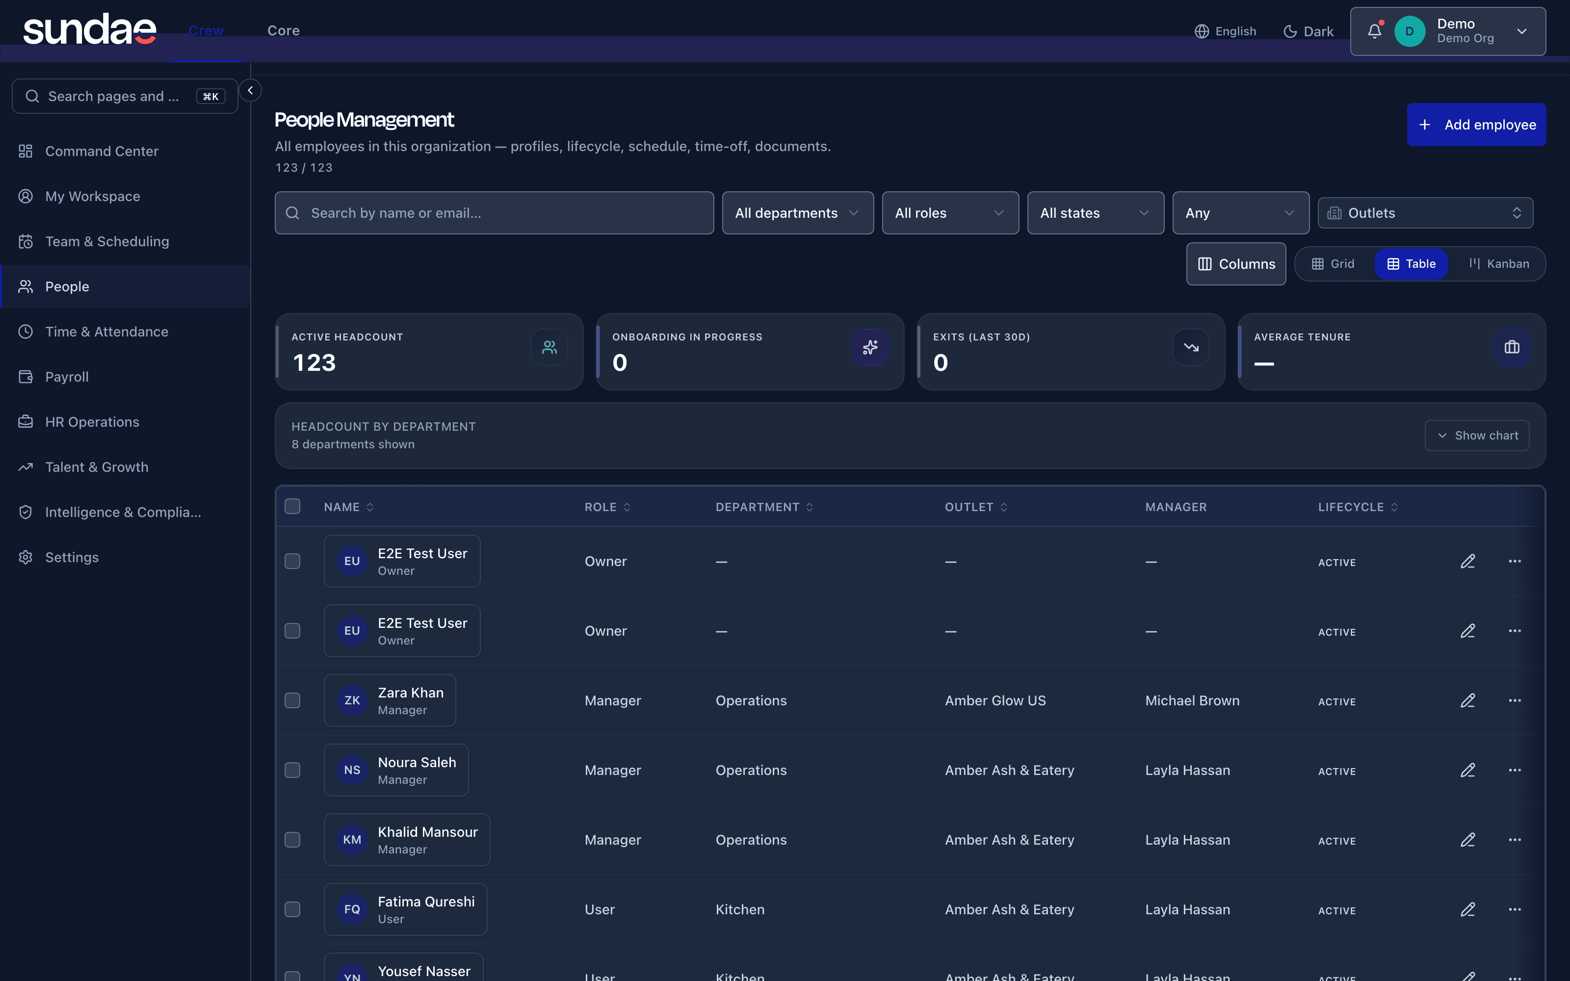The width and height of the screenshot is (1570, 981).
Task: Collapse the sidebar with the arrow button
Action: pos(250,90)
